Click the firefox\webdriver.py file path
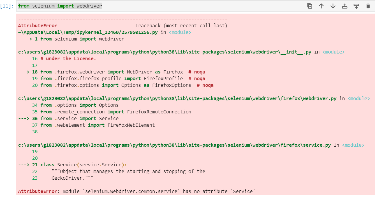Screen dimensions: 377x197 (x=177, y=99)
